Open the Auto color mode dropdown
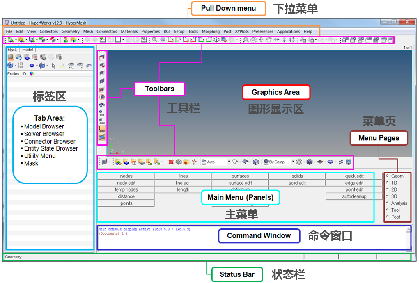420x283 pixels. [228, 162]
